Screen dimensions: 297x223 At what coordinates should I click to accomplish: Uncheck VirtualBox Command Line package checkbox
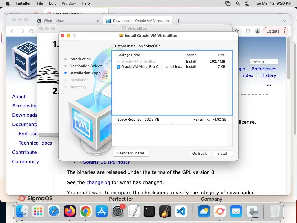tap(118, 67)
